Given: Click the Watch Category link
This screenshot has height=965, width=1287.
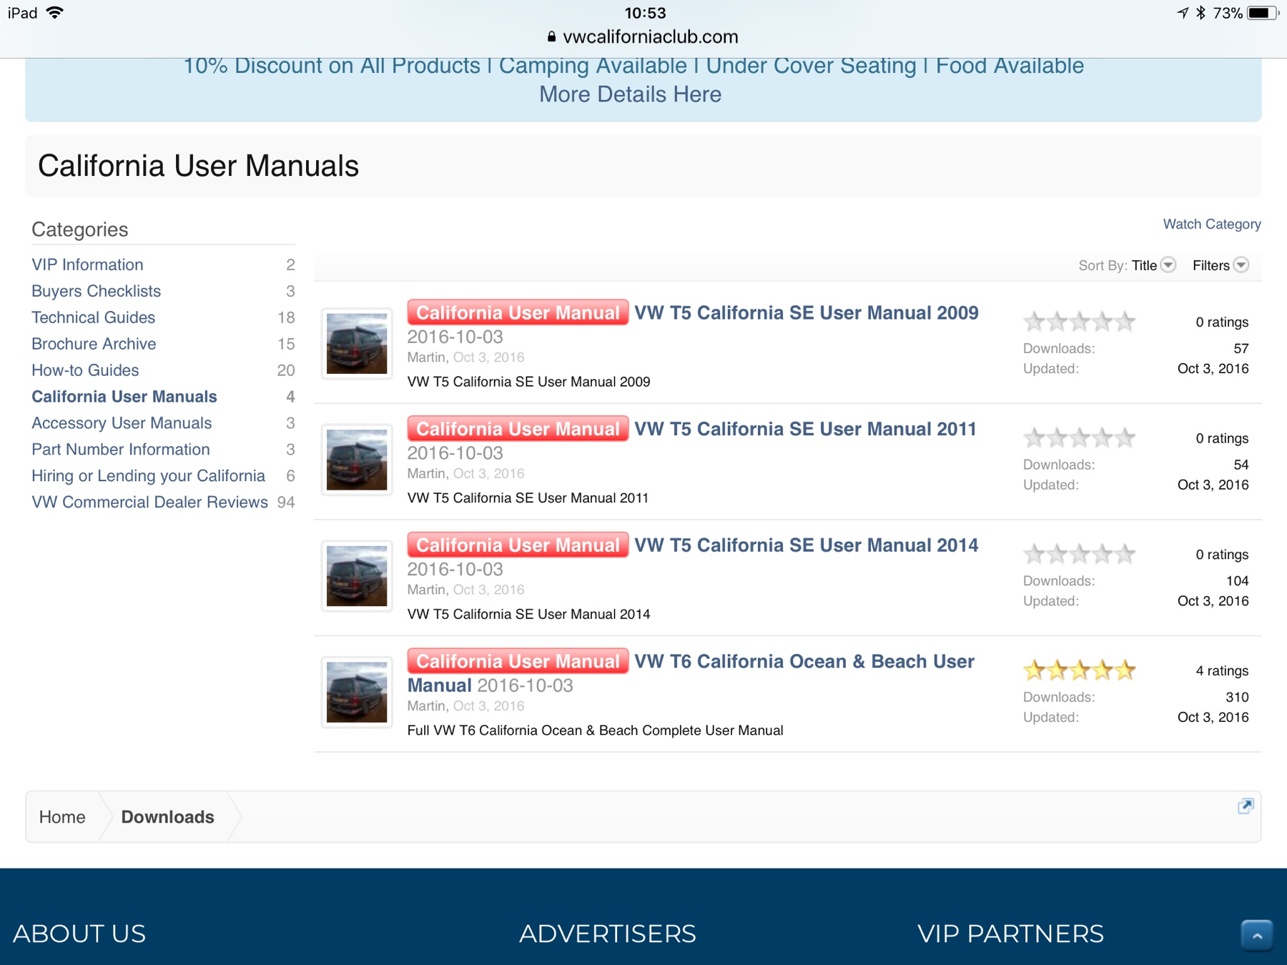Looking at the screenshot, I should click(x=1211, y=224).
